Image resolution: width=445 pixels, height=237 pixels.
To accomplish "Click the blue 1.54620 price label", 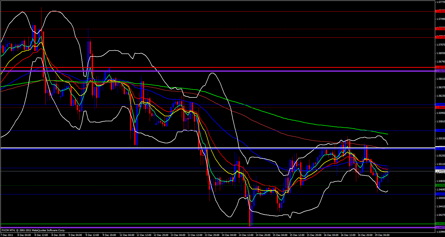I will pos(440,194).
